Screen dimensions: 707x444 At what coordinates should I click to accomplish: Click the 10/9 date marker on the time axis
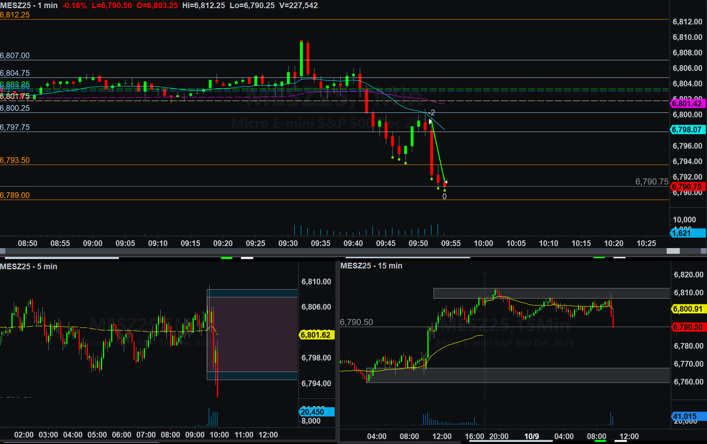click(x=532, y=437)
